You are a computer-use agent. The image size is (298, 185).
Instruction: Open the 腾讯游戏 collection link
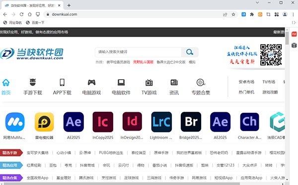coord(86,178)
